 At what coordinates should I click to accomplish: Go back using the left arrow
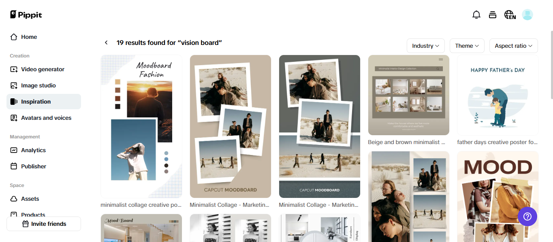[106, 42]
